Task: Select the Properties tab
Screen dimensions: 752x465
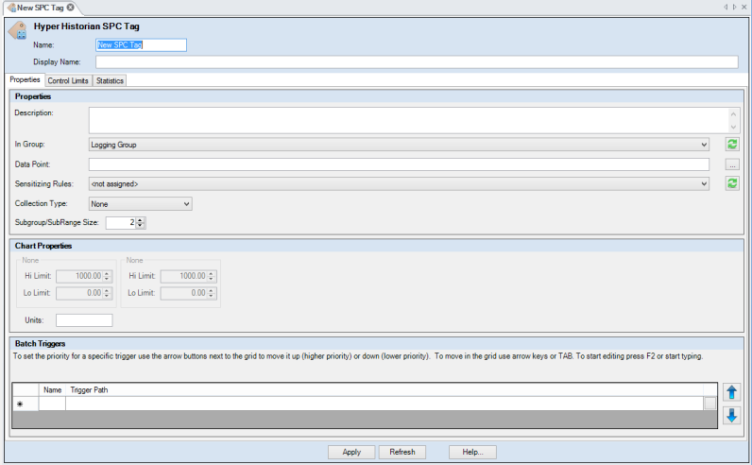Action: pos(24,80)
